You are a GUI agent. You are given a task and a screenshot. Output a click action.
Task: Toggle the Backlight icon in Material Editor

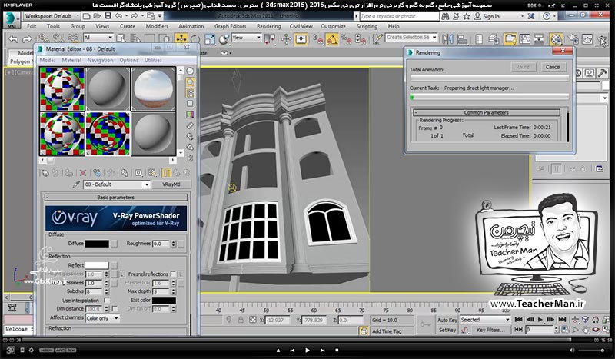click(x=190, y=82)
